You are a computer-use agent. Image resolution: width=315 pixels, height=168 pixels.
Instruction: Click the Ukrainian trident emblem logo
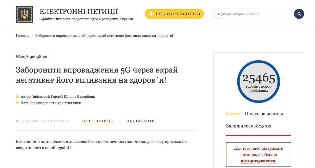25,14
